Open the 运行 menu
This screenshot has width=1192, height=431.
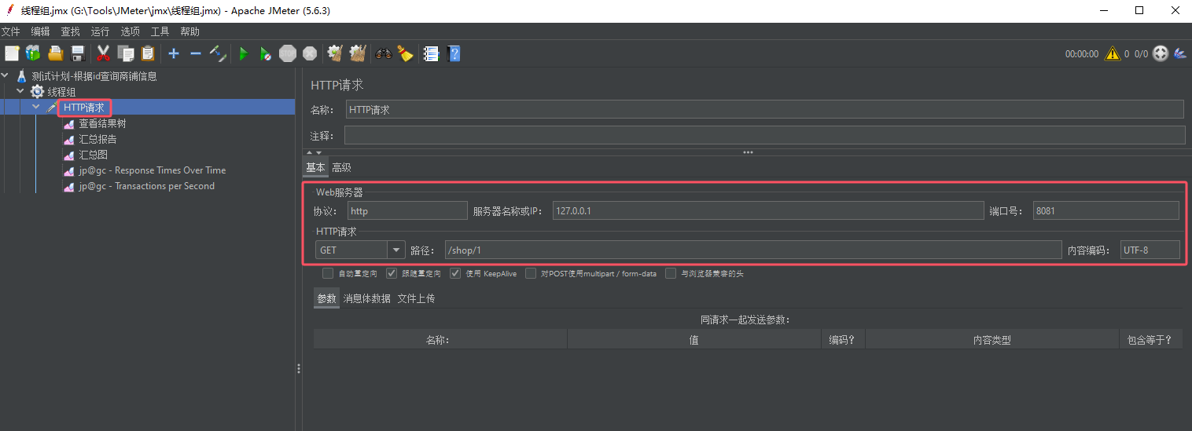[100, 31]
